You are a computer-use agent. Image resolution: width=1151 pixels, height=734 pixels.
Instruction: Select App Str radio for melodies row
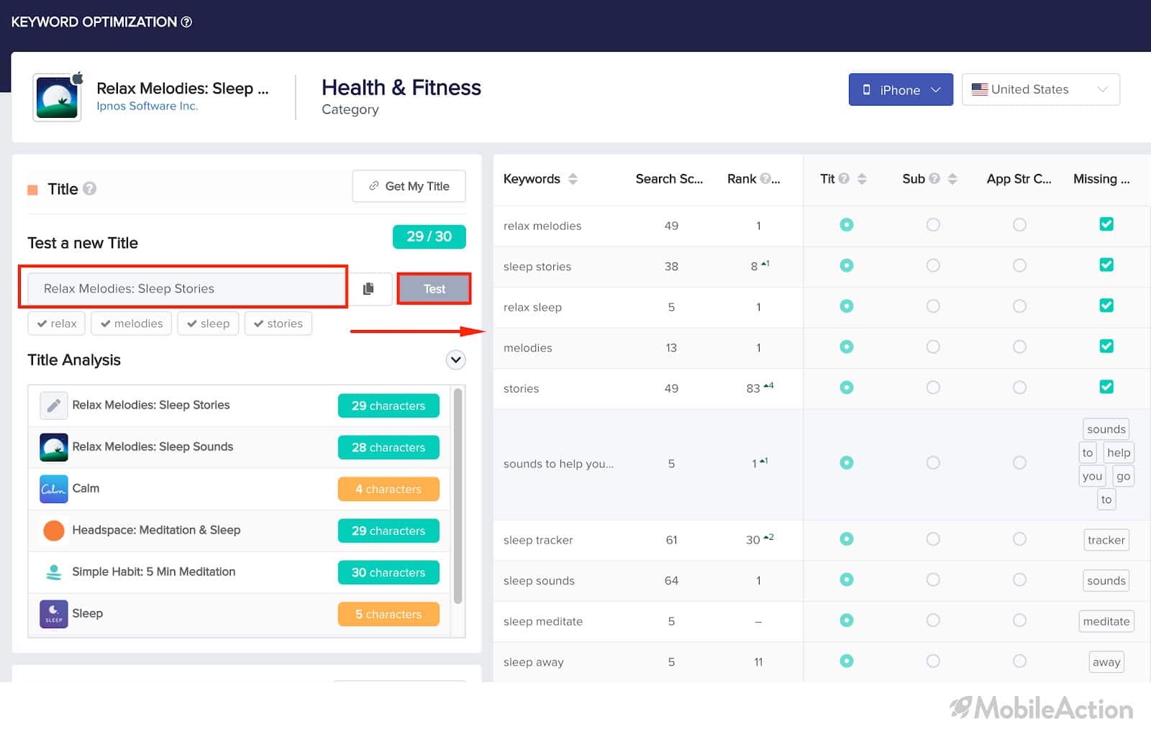(1019, 347)
